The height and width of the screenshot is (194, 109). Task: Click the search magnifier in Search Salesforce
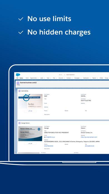coord(65,75)
